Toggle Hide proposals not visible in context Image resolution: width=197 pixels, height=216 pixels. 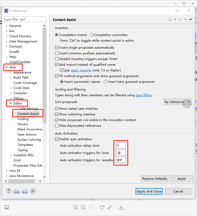(56, 120)
